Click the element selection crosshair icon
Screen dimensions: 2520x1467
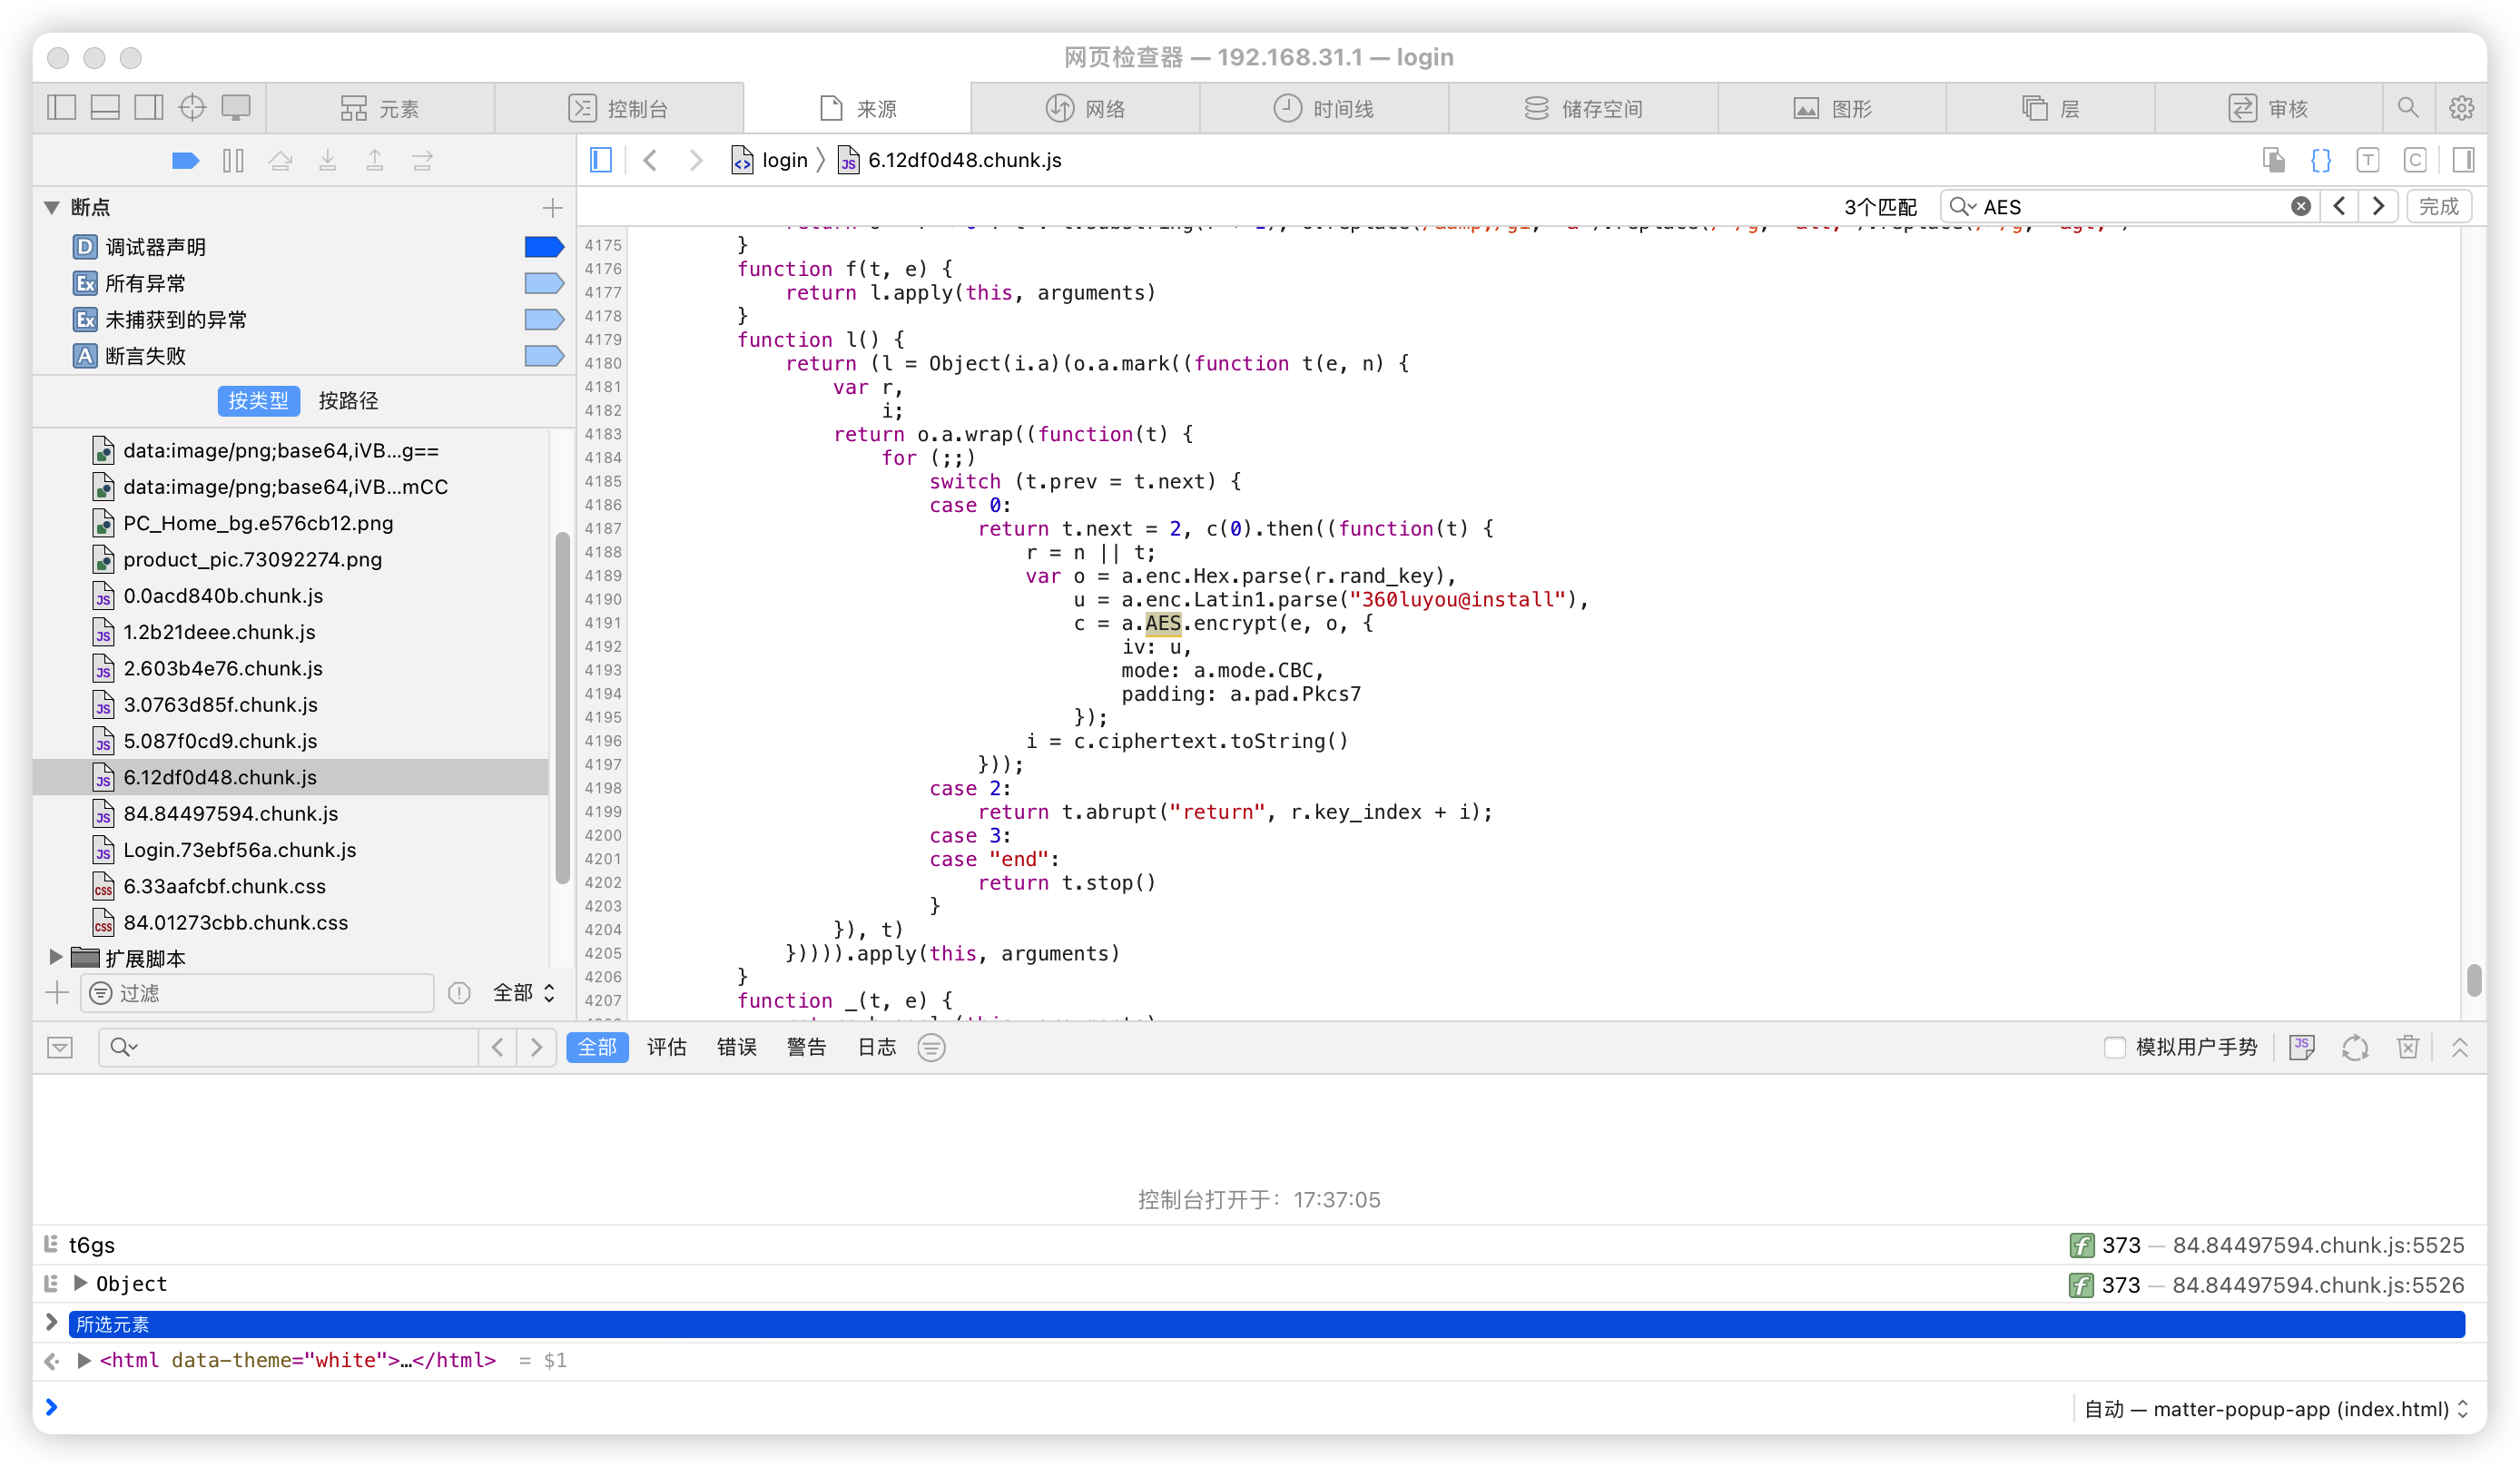(192, 107)
